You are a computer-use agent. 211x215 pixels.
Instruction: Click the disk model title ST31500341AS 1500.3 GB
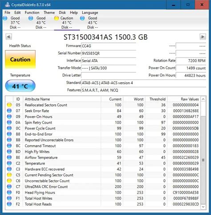(105, 37)
